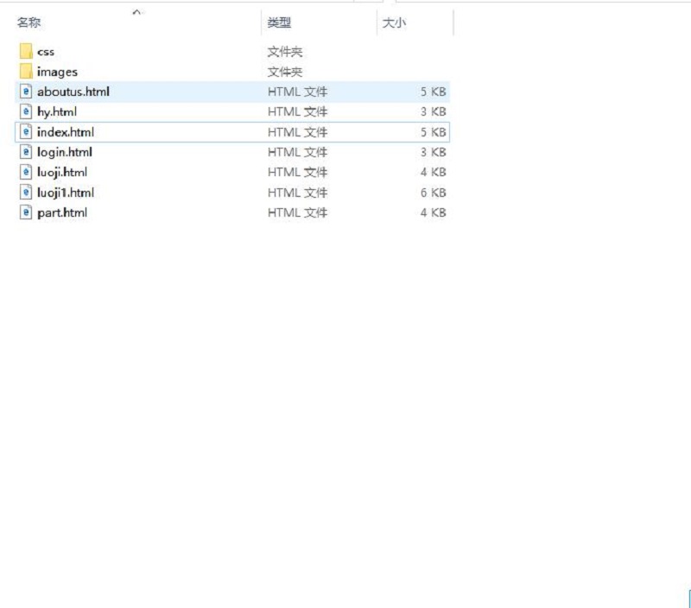Click the login.html file icon
691x608 pixels.
point(26,152)
